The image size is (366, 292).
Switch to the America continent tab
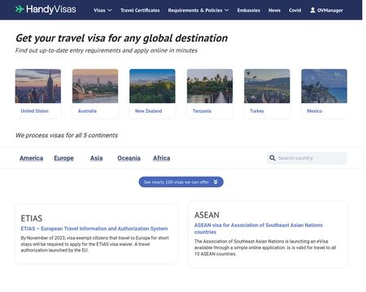(x=31, y=158)
